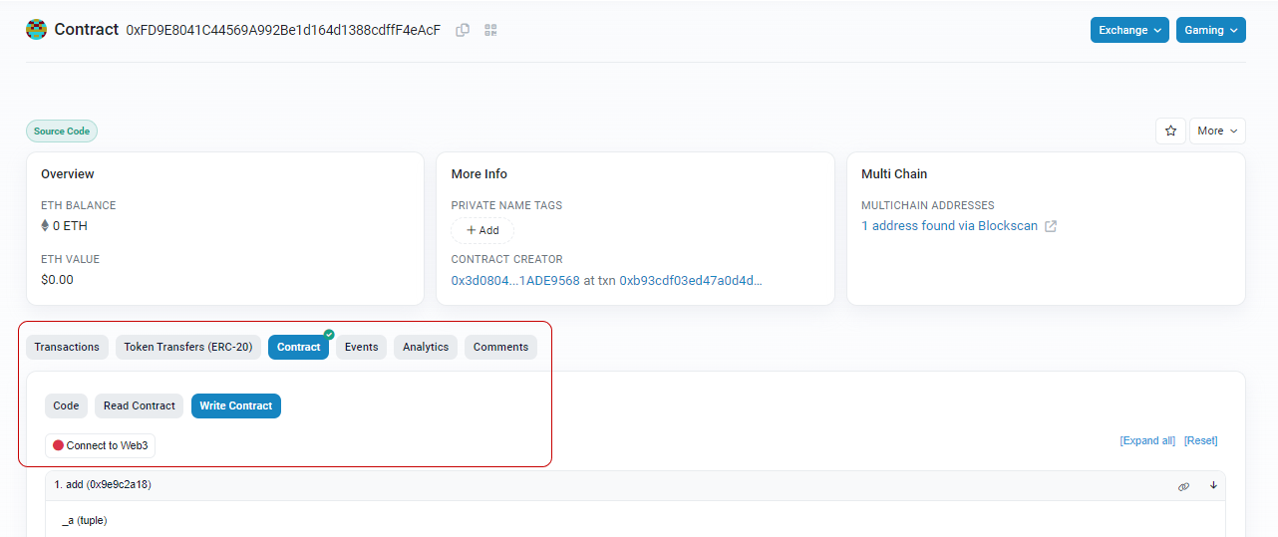Copy the contract address to clipboard
Screen dimensions: 1278x537
point(463,30)
